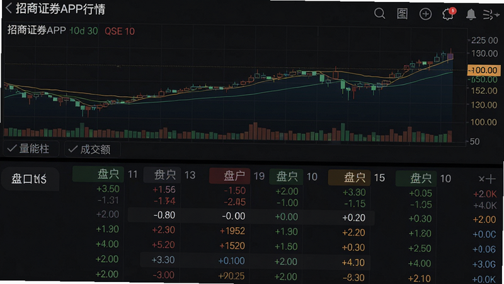Image resolution: width=504 pixels, height=284 pixels.
Task: Click the +2.20 orange value
Action: [x=353, y=232]
